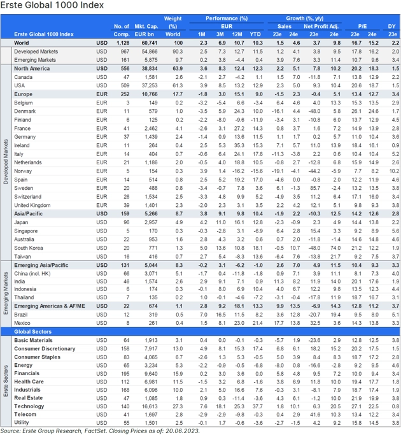401x435 pixels.
Task: Click the North America row label
Action: tap(32, 69)
